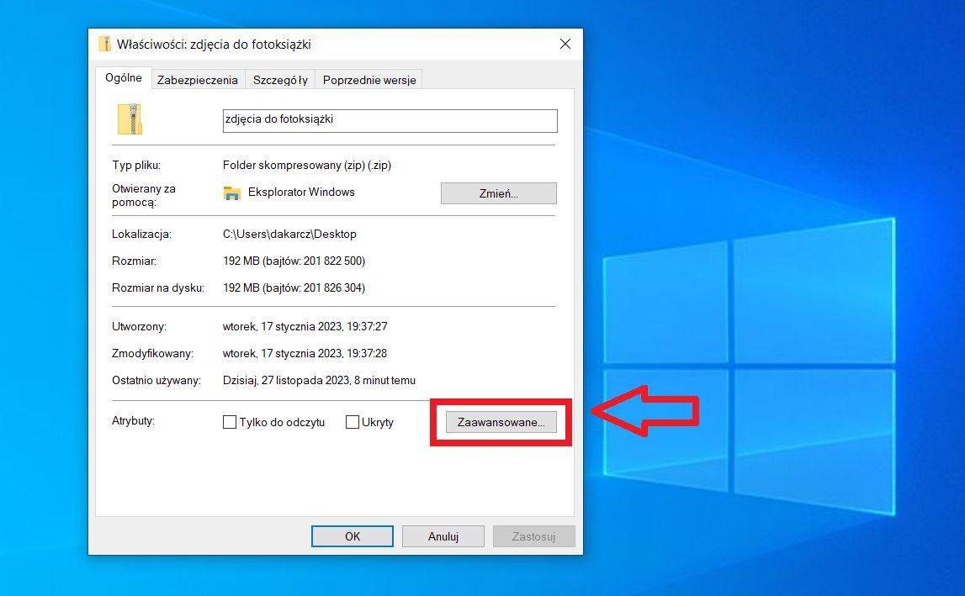Click the Eksplorator Windows icon
Image resolution: width=965 pixels, height=596 pixels.
[x=231, y=193]
